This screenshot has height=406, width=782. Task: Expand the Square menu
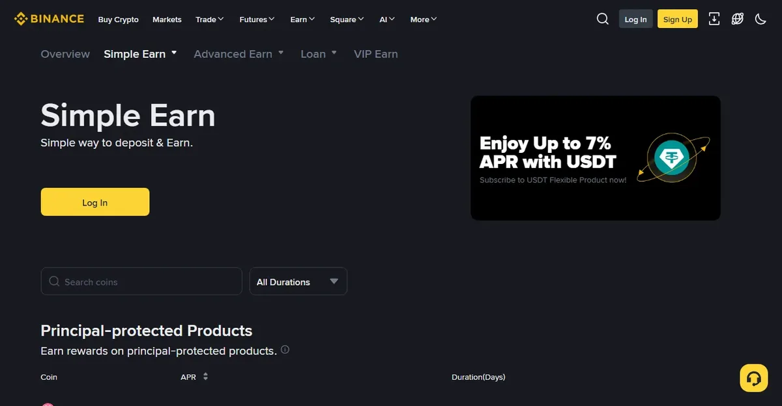click(x=347, y=20)
